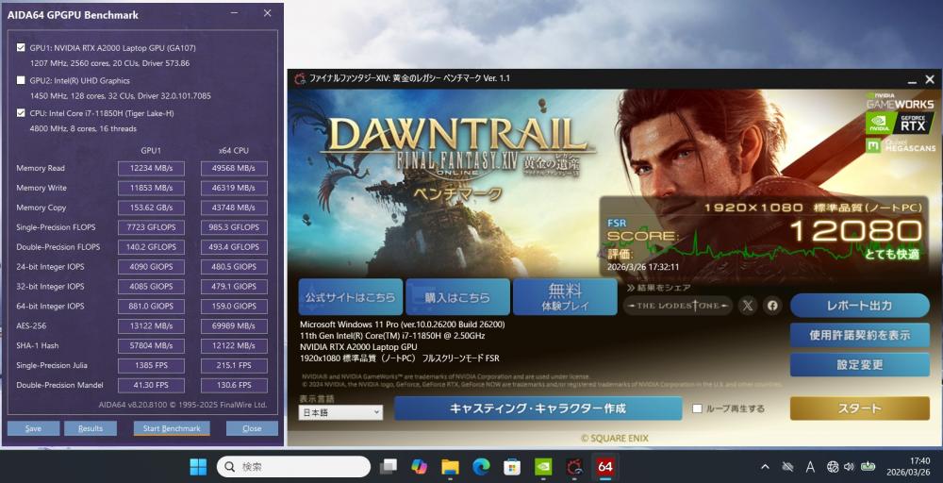Enable GPU2 Intel UHD Graphics checkbox

[22, 80]
